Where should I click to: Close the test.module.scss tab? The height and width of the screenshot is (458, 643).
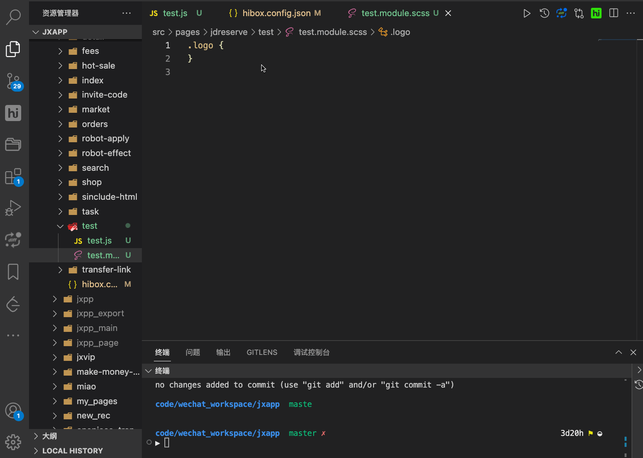pyautogui.click(x=448, y=13)
